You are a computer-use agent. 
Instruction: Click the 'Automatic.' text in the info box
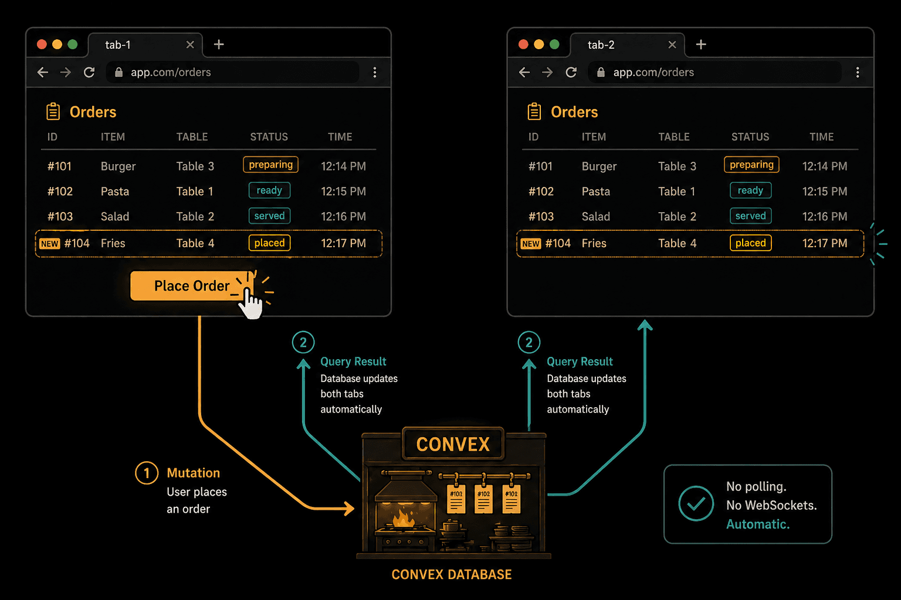click(x=758, y=524)
